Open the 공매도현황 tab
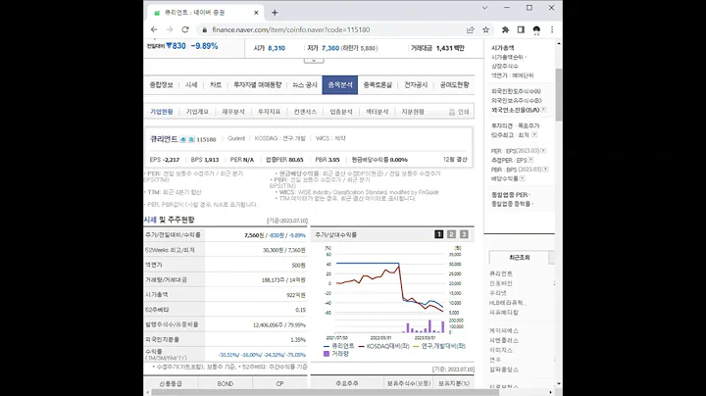Viewport: 706px width, 396px height. point(454,84)
